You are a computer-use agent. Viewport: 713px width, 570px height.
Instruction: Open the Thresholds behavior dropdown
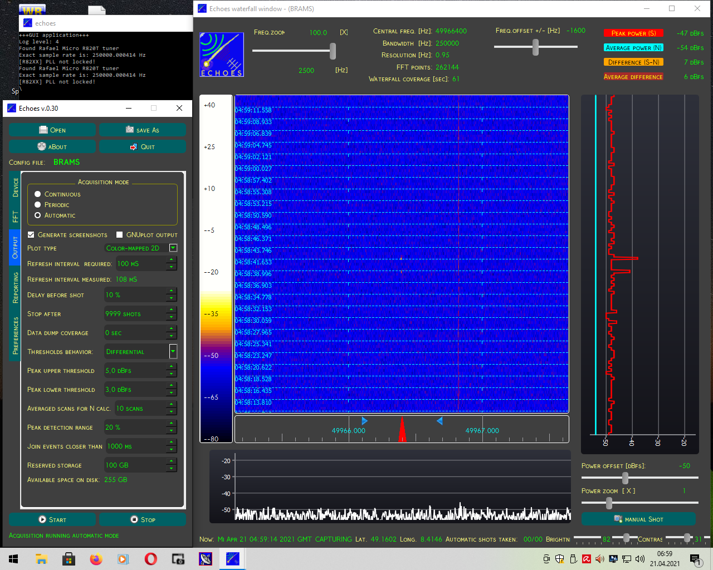pyautogui.click(x=173, y=351)
